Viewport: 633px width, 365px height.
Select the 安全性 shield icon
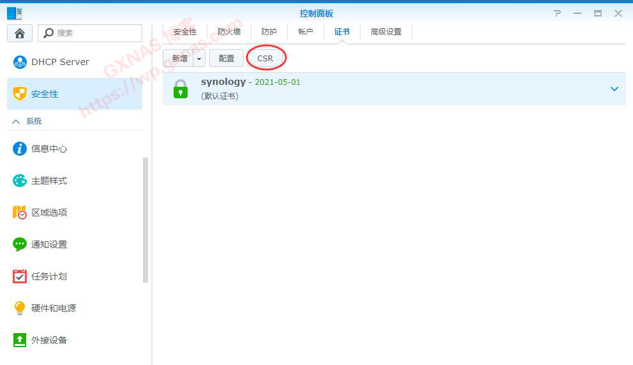click(20, 94)
